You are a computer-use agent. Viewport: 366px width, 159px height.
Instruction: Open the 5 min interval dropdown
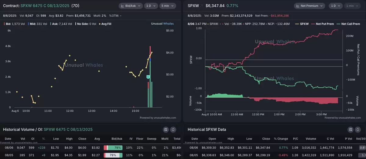(x=167, y=6)
